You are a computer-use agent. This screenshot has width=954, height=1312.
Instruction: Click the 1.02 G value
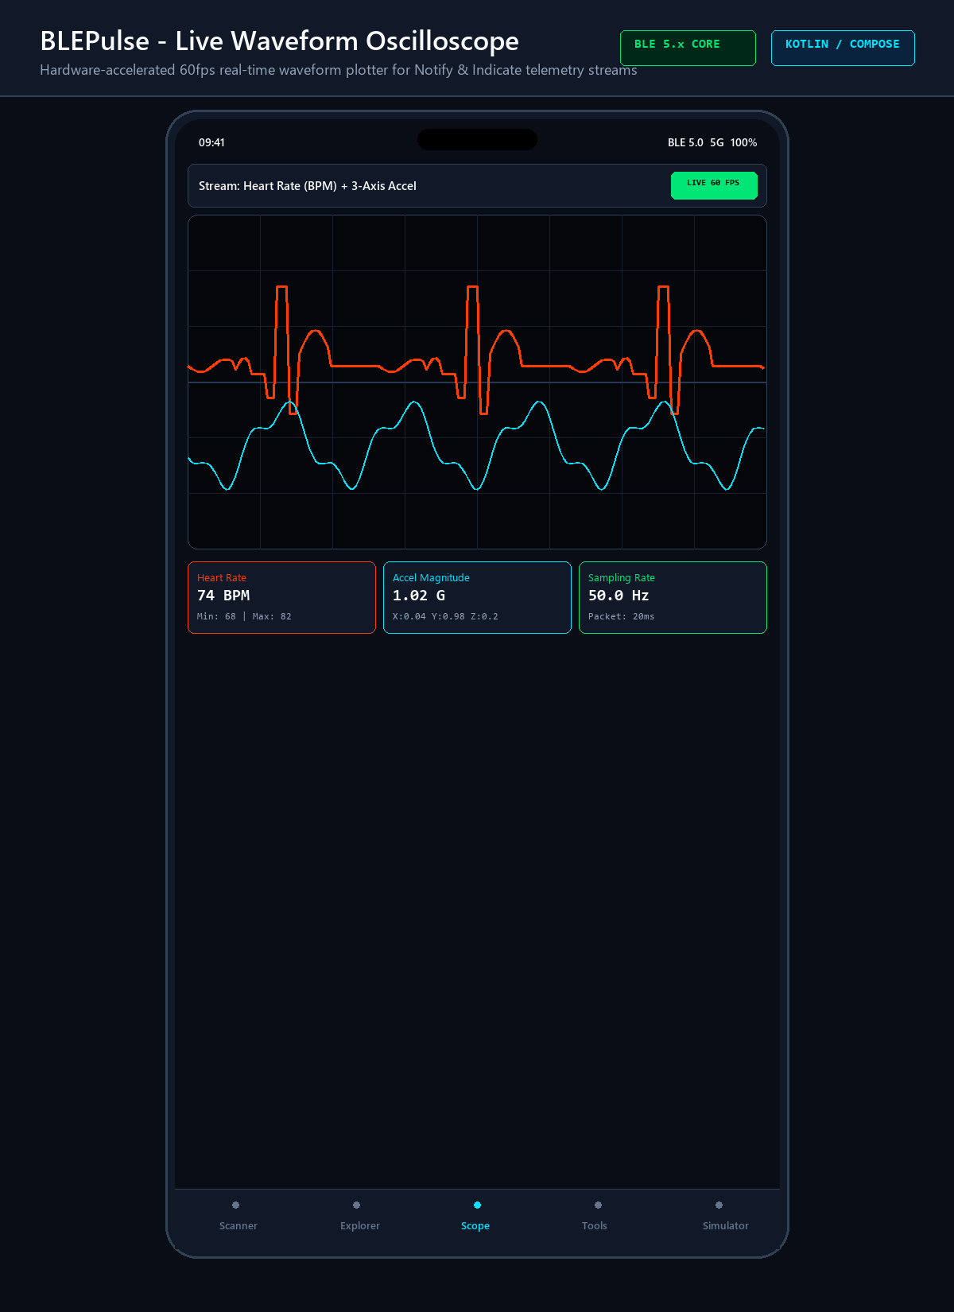(419, 596)
